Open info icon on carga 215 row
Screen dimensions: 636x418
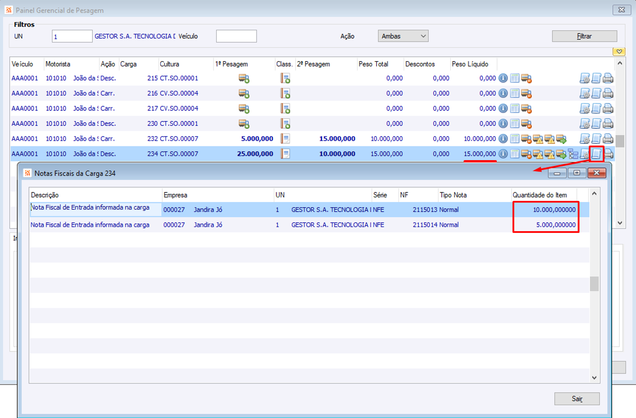point(503,78)
